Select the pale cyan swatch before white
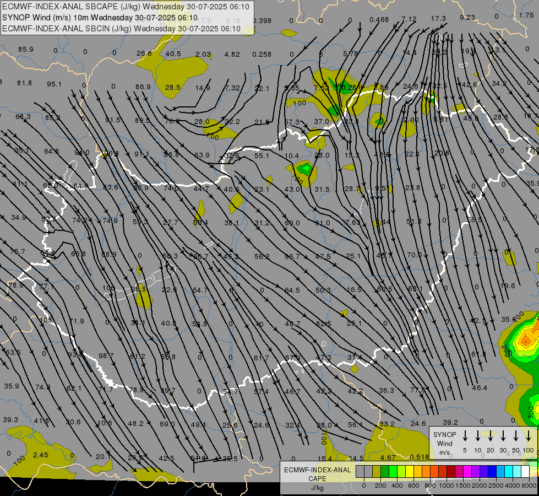 [517, 471]
